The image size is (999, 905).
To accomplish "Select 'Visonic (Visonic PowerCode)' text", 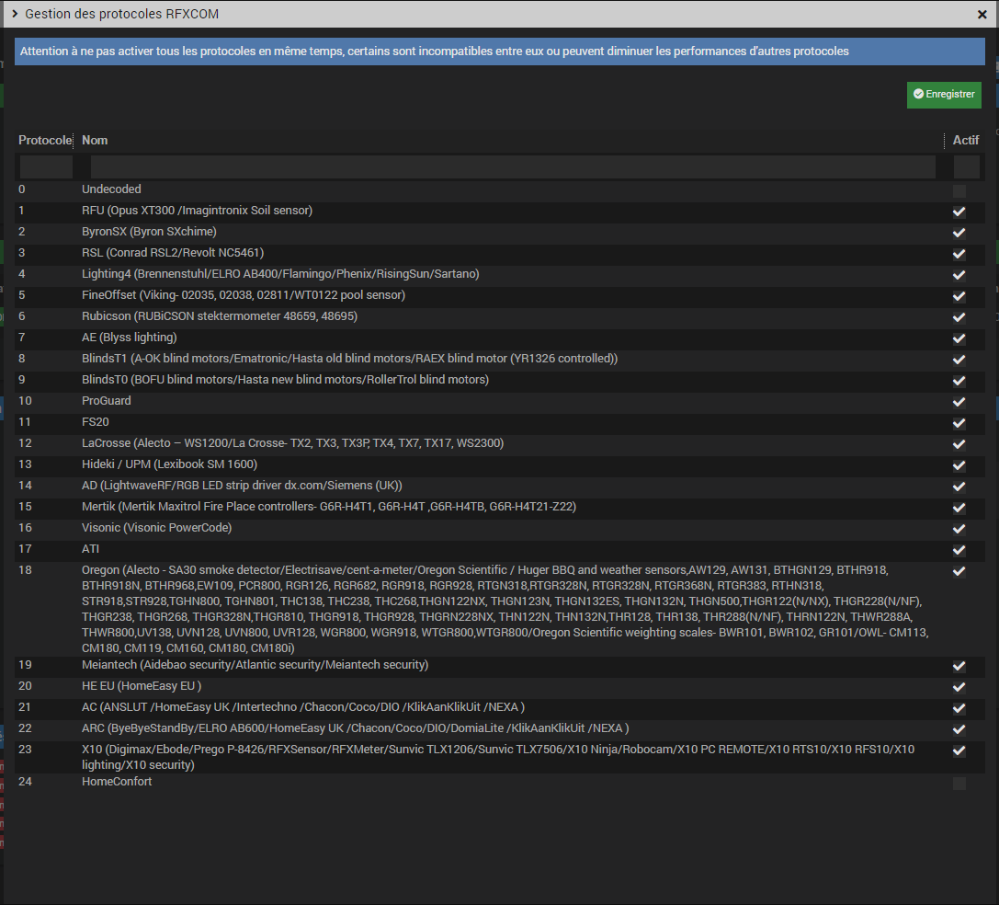I will point(157,527).
